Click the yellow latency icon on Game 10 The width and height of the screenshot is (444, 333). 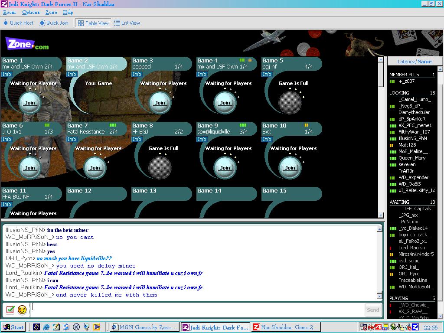306,125
